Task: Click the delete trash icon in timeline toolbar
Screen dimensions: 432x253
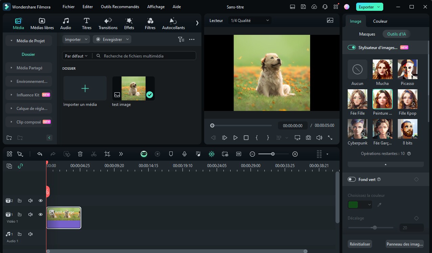Action: [80, 154]
